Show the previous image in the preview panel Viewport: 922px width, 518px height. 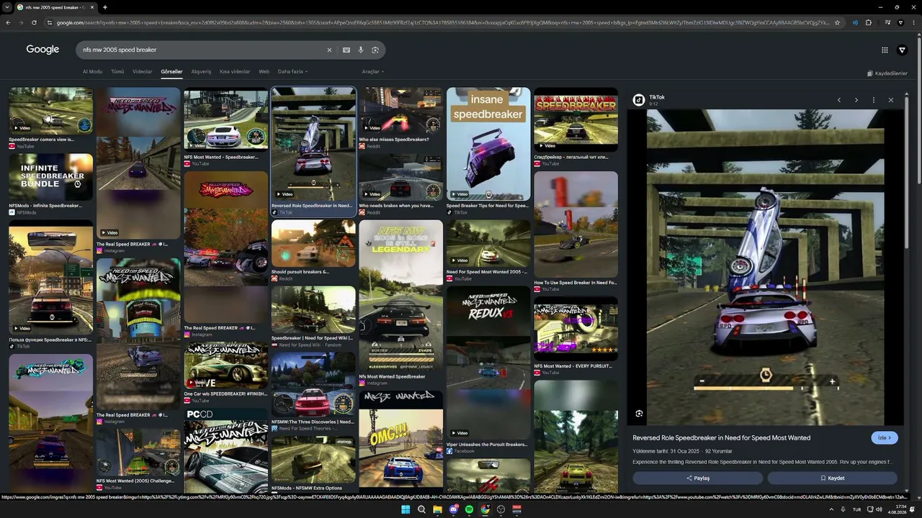coord(839,100)
